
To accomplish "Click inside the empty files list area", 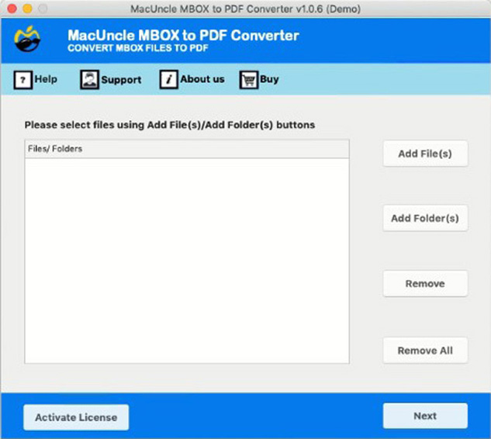I will click(x=187, y=261).
